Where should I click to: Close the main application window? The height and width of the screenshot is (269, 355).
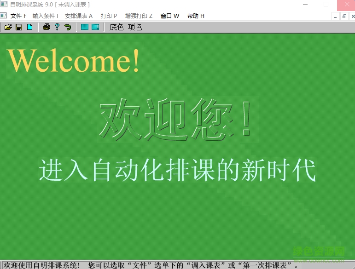tap(346, 5)
